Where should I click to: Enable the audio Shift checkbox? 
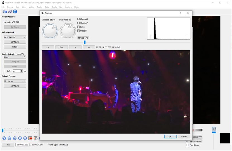(x=5, y=71)
